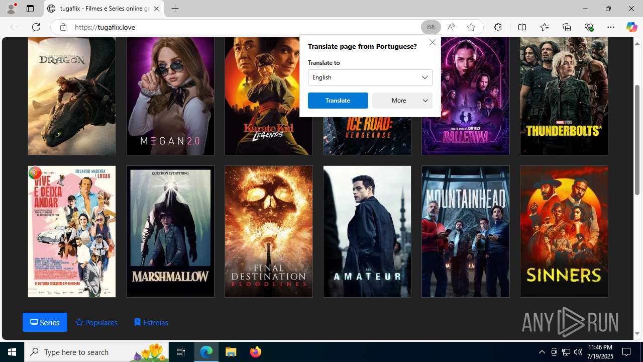Image resolution: width=643 pixels, height=362 pixels.
Task: Open Firefox from the taskbar
Action: (255, 352)
